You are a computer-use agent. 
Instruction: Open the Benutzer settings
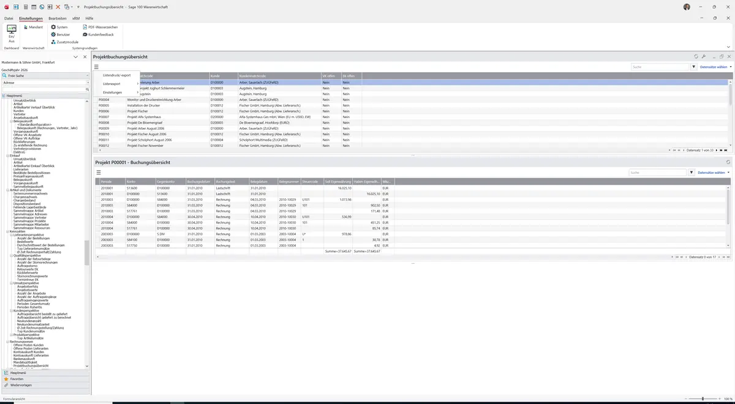click(x=61, y=35)
